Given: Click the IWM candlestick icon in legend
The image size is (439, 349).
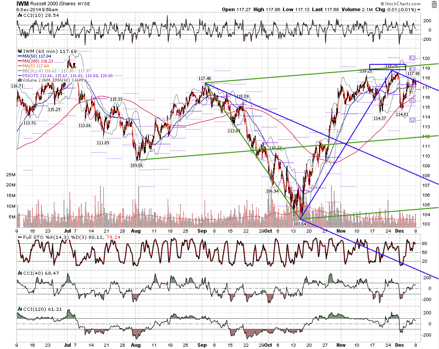Looking at the screenshot, I should 20,51.
